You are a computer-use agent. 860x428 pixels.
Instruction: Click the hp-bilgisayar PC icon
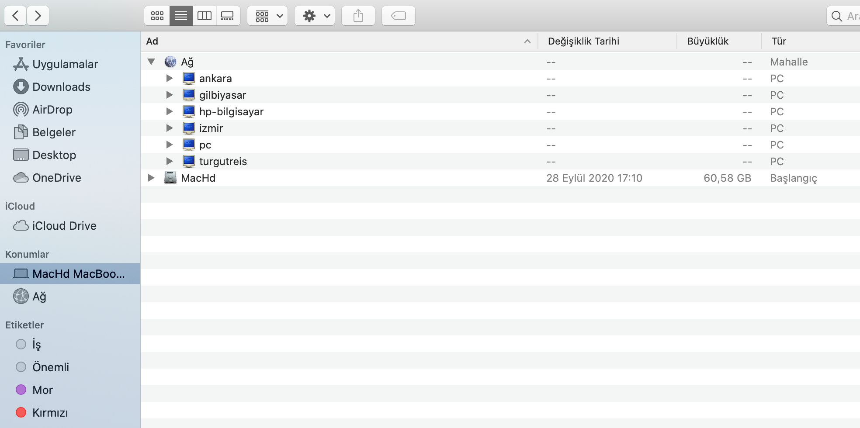(189, 111)
